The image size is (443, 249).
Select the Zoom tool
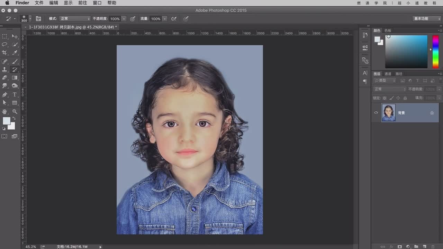(15, 111)
